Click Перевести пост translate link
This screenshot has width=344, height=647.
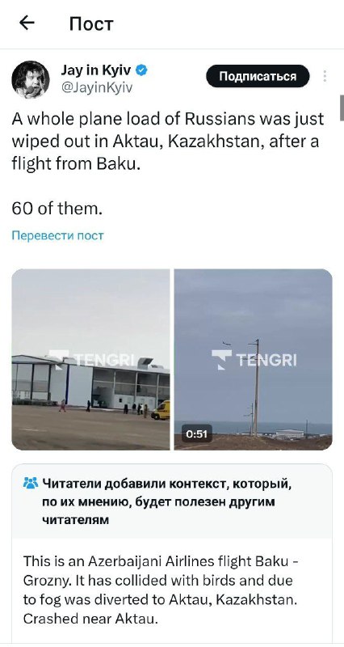[x=57, y=235]
